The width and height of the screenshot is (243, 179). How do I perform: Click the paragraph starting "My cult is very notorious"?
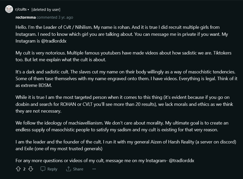point(122,56)
